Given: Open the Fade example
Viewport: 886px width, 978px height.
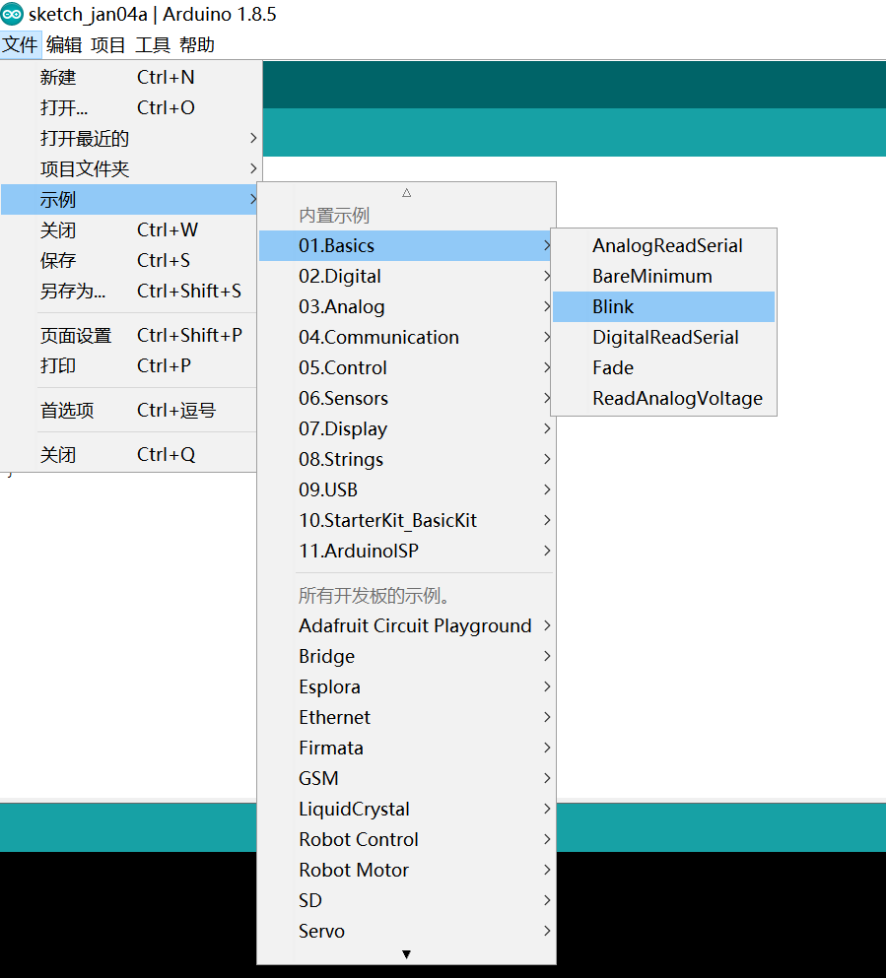Looking at the screenshot, I should tap(664, 368).
